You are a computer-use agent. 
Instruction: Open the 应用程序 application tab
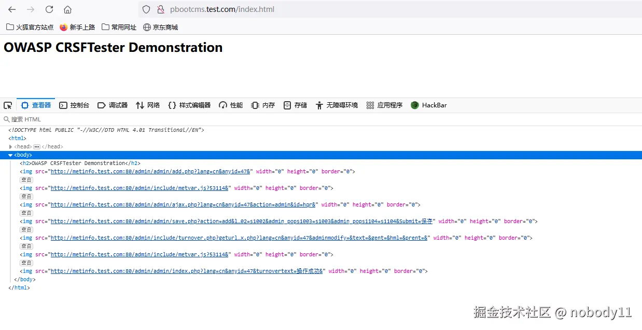tap(384, 105)
